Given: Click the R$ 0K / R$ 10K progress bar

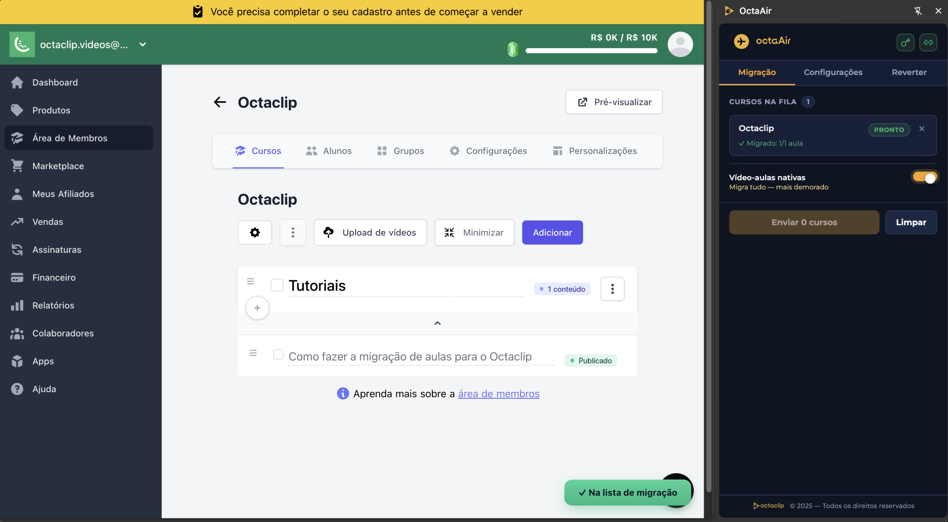Looking at the screenshot, I should coord(591,51).
